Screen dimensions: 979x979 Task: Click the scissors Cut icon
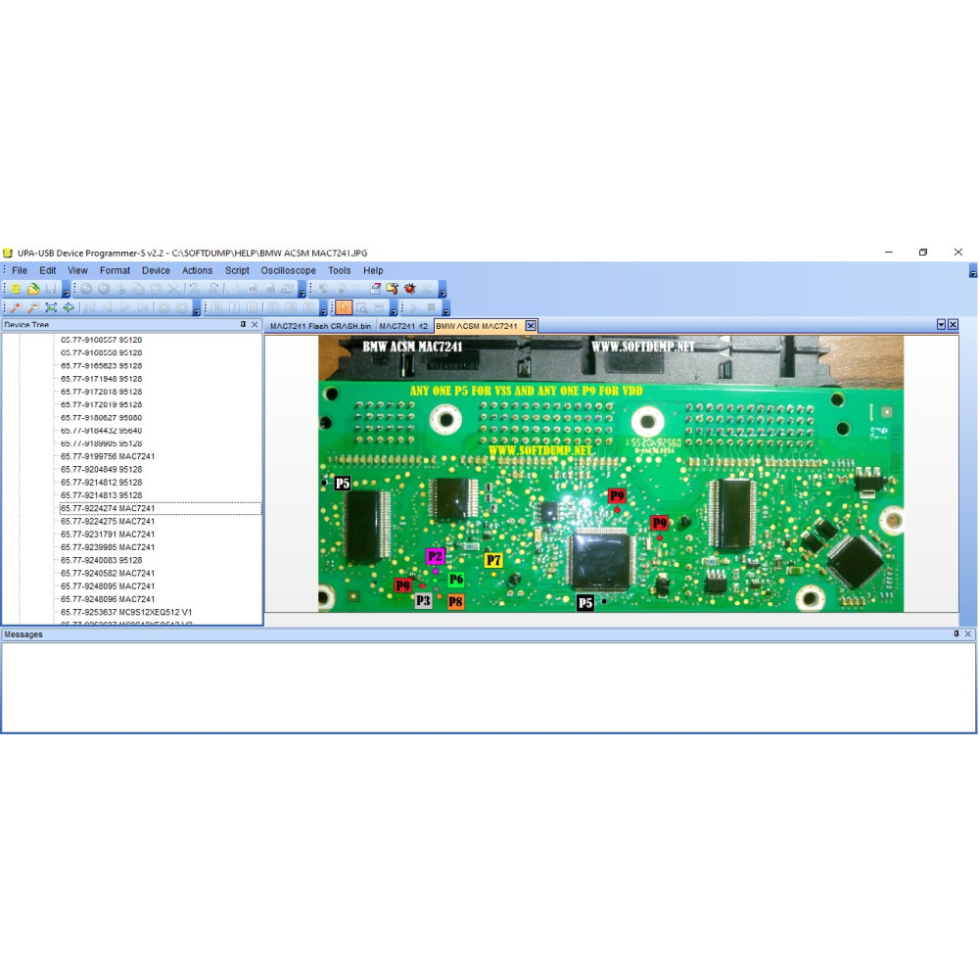coord(121,289)
